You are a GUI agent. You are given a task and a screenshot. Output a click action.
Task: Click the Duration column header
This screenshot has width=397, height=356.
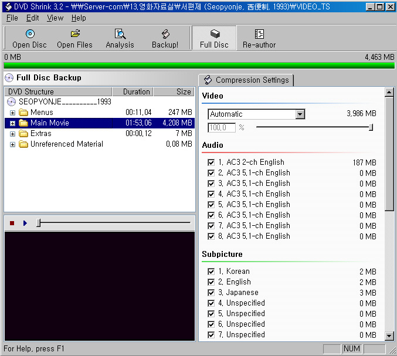point(136,91)
